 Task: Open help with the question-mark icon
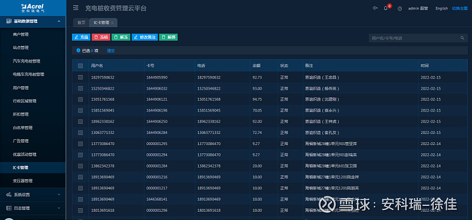tap(400, 8)
